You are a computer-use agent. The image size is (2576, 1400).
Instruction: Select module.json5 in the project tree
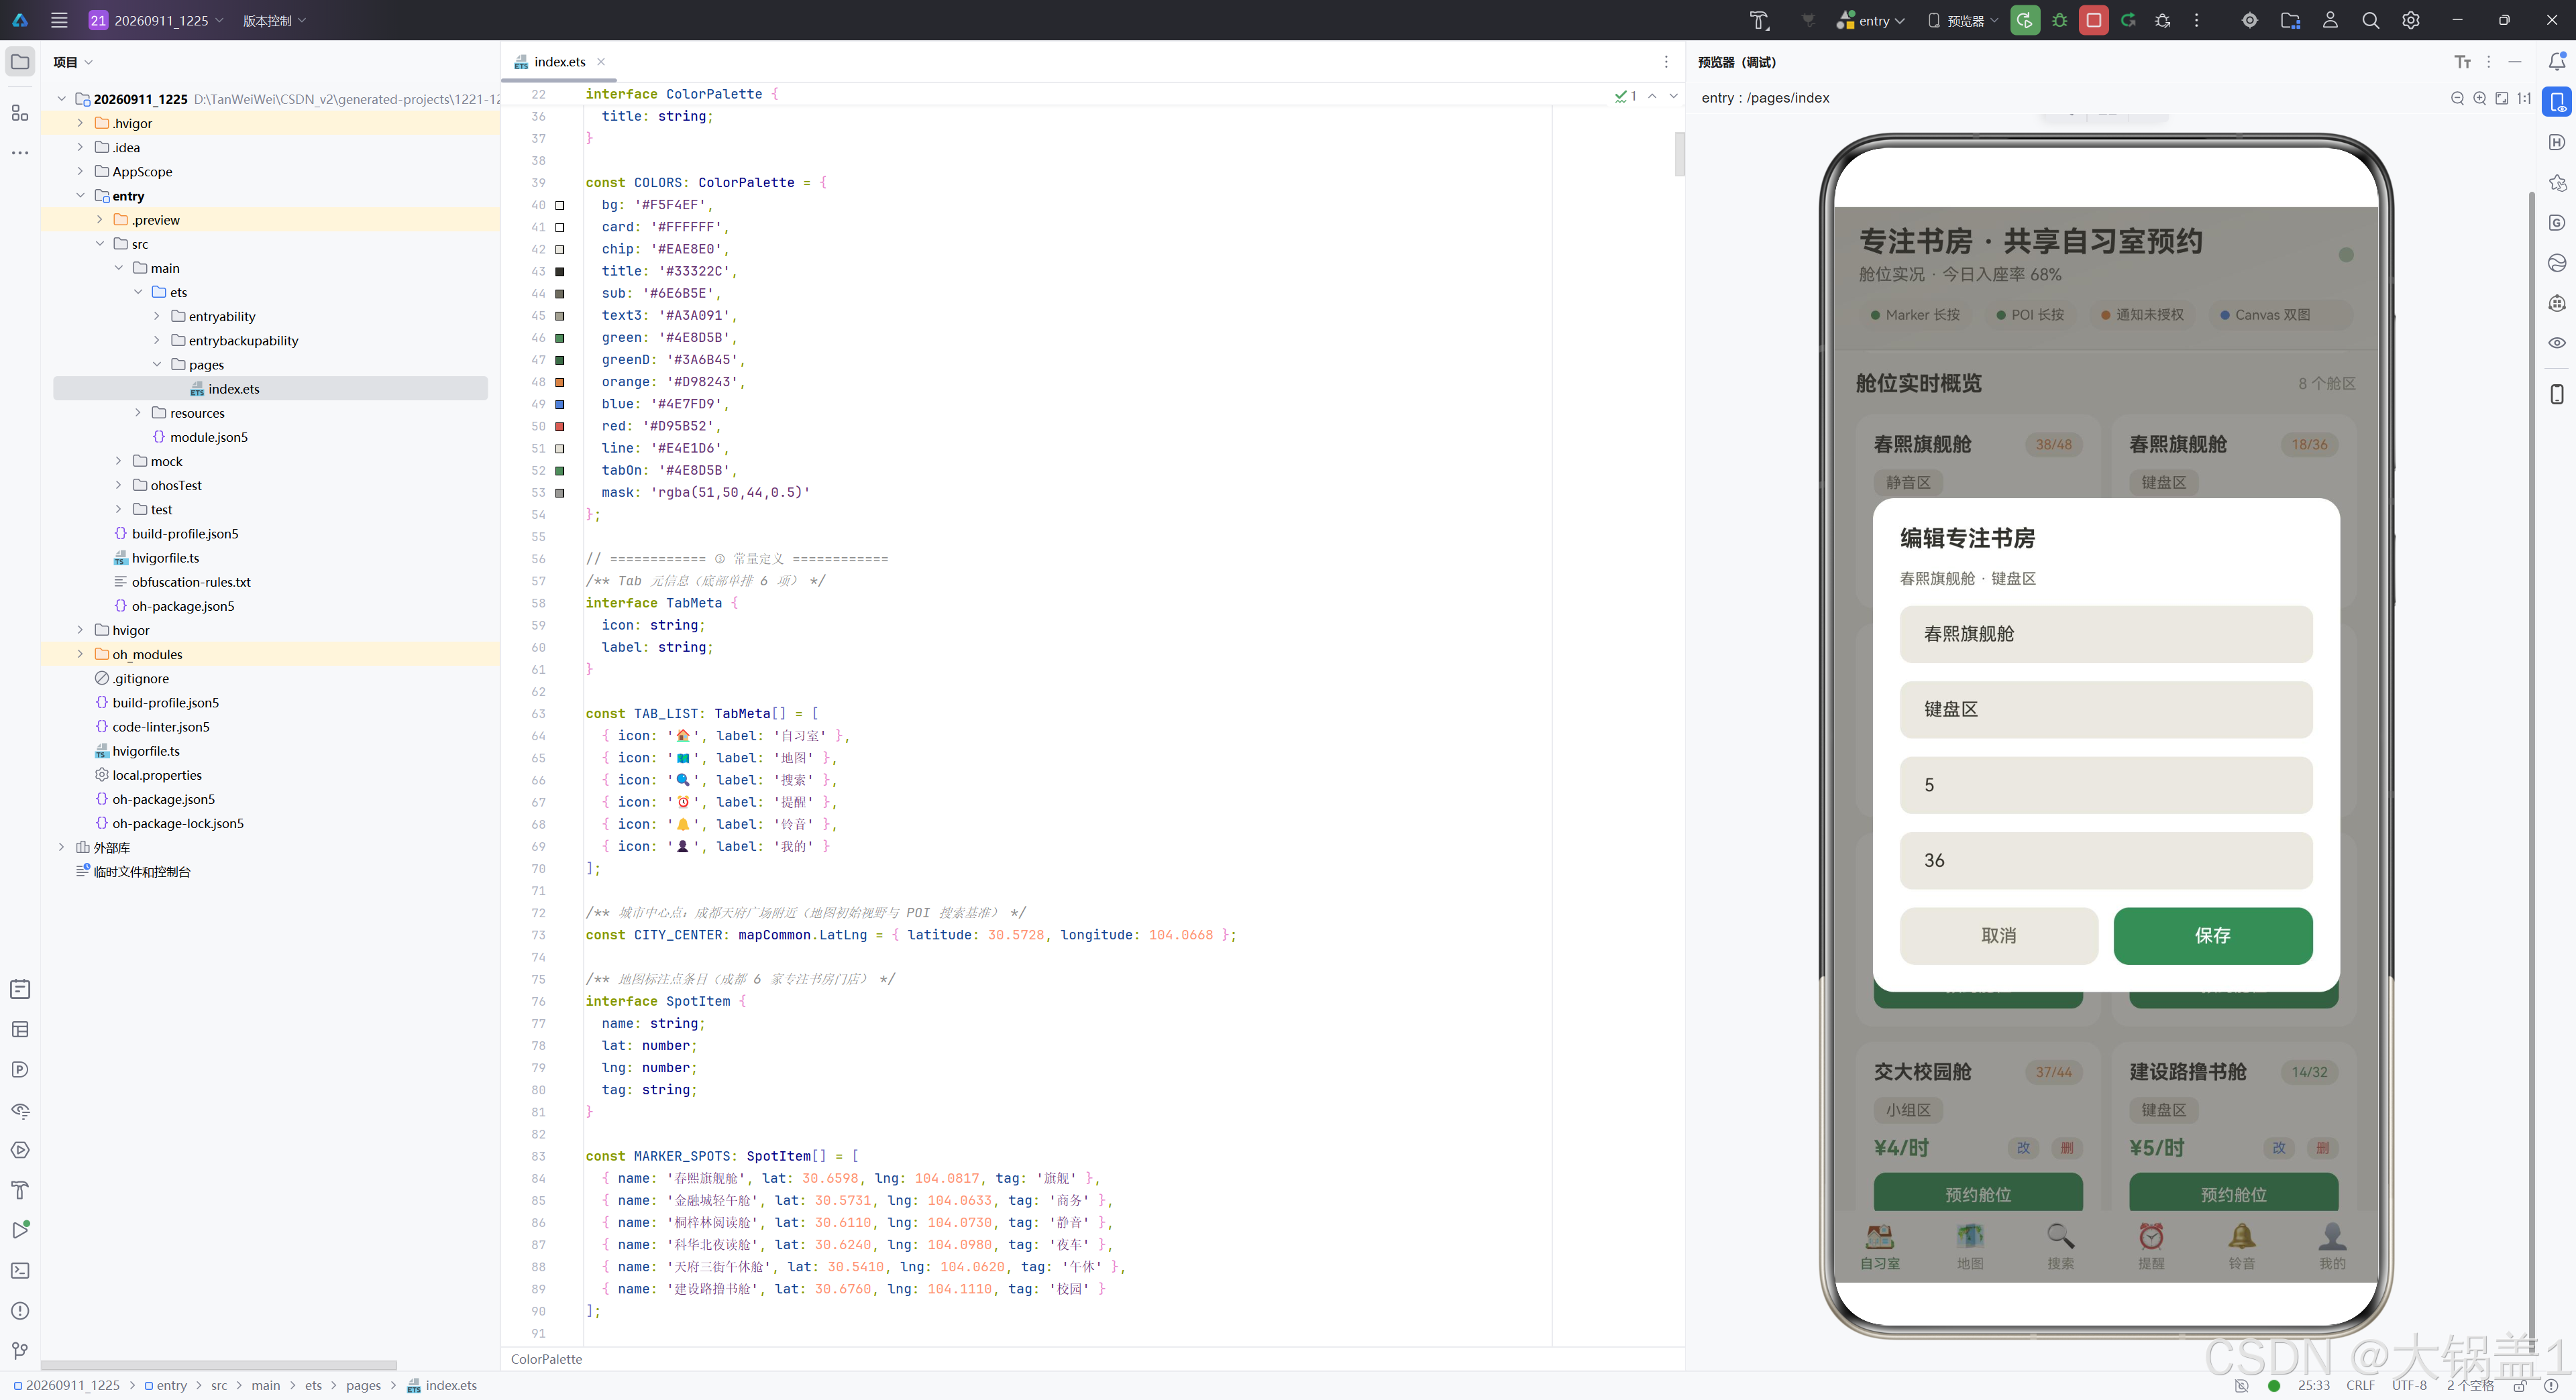[208, 436]
